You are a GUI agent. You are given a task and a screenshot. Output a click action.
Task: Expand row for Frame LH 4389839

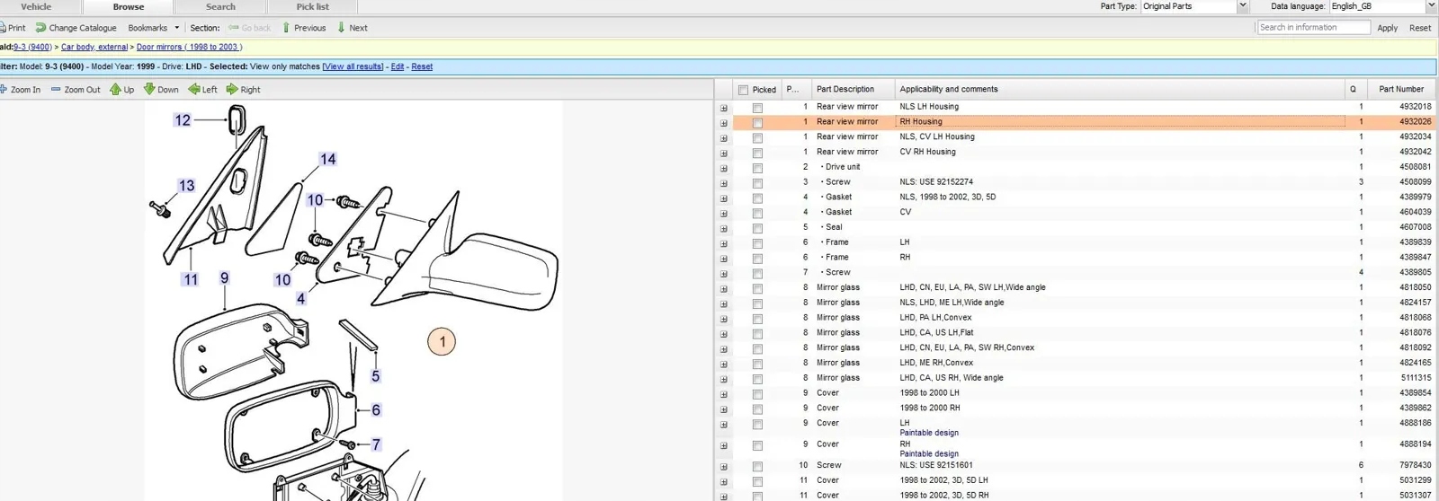pyautogui.click(x=723, y=243)
